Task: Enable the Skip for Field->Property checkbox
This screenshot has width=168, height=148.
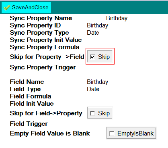Action: point(92,113)
